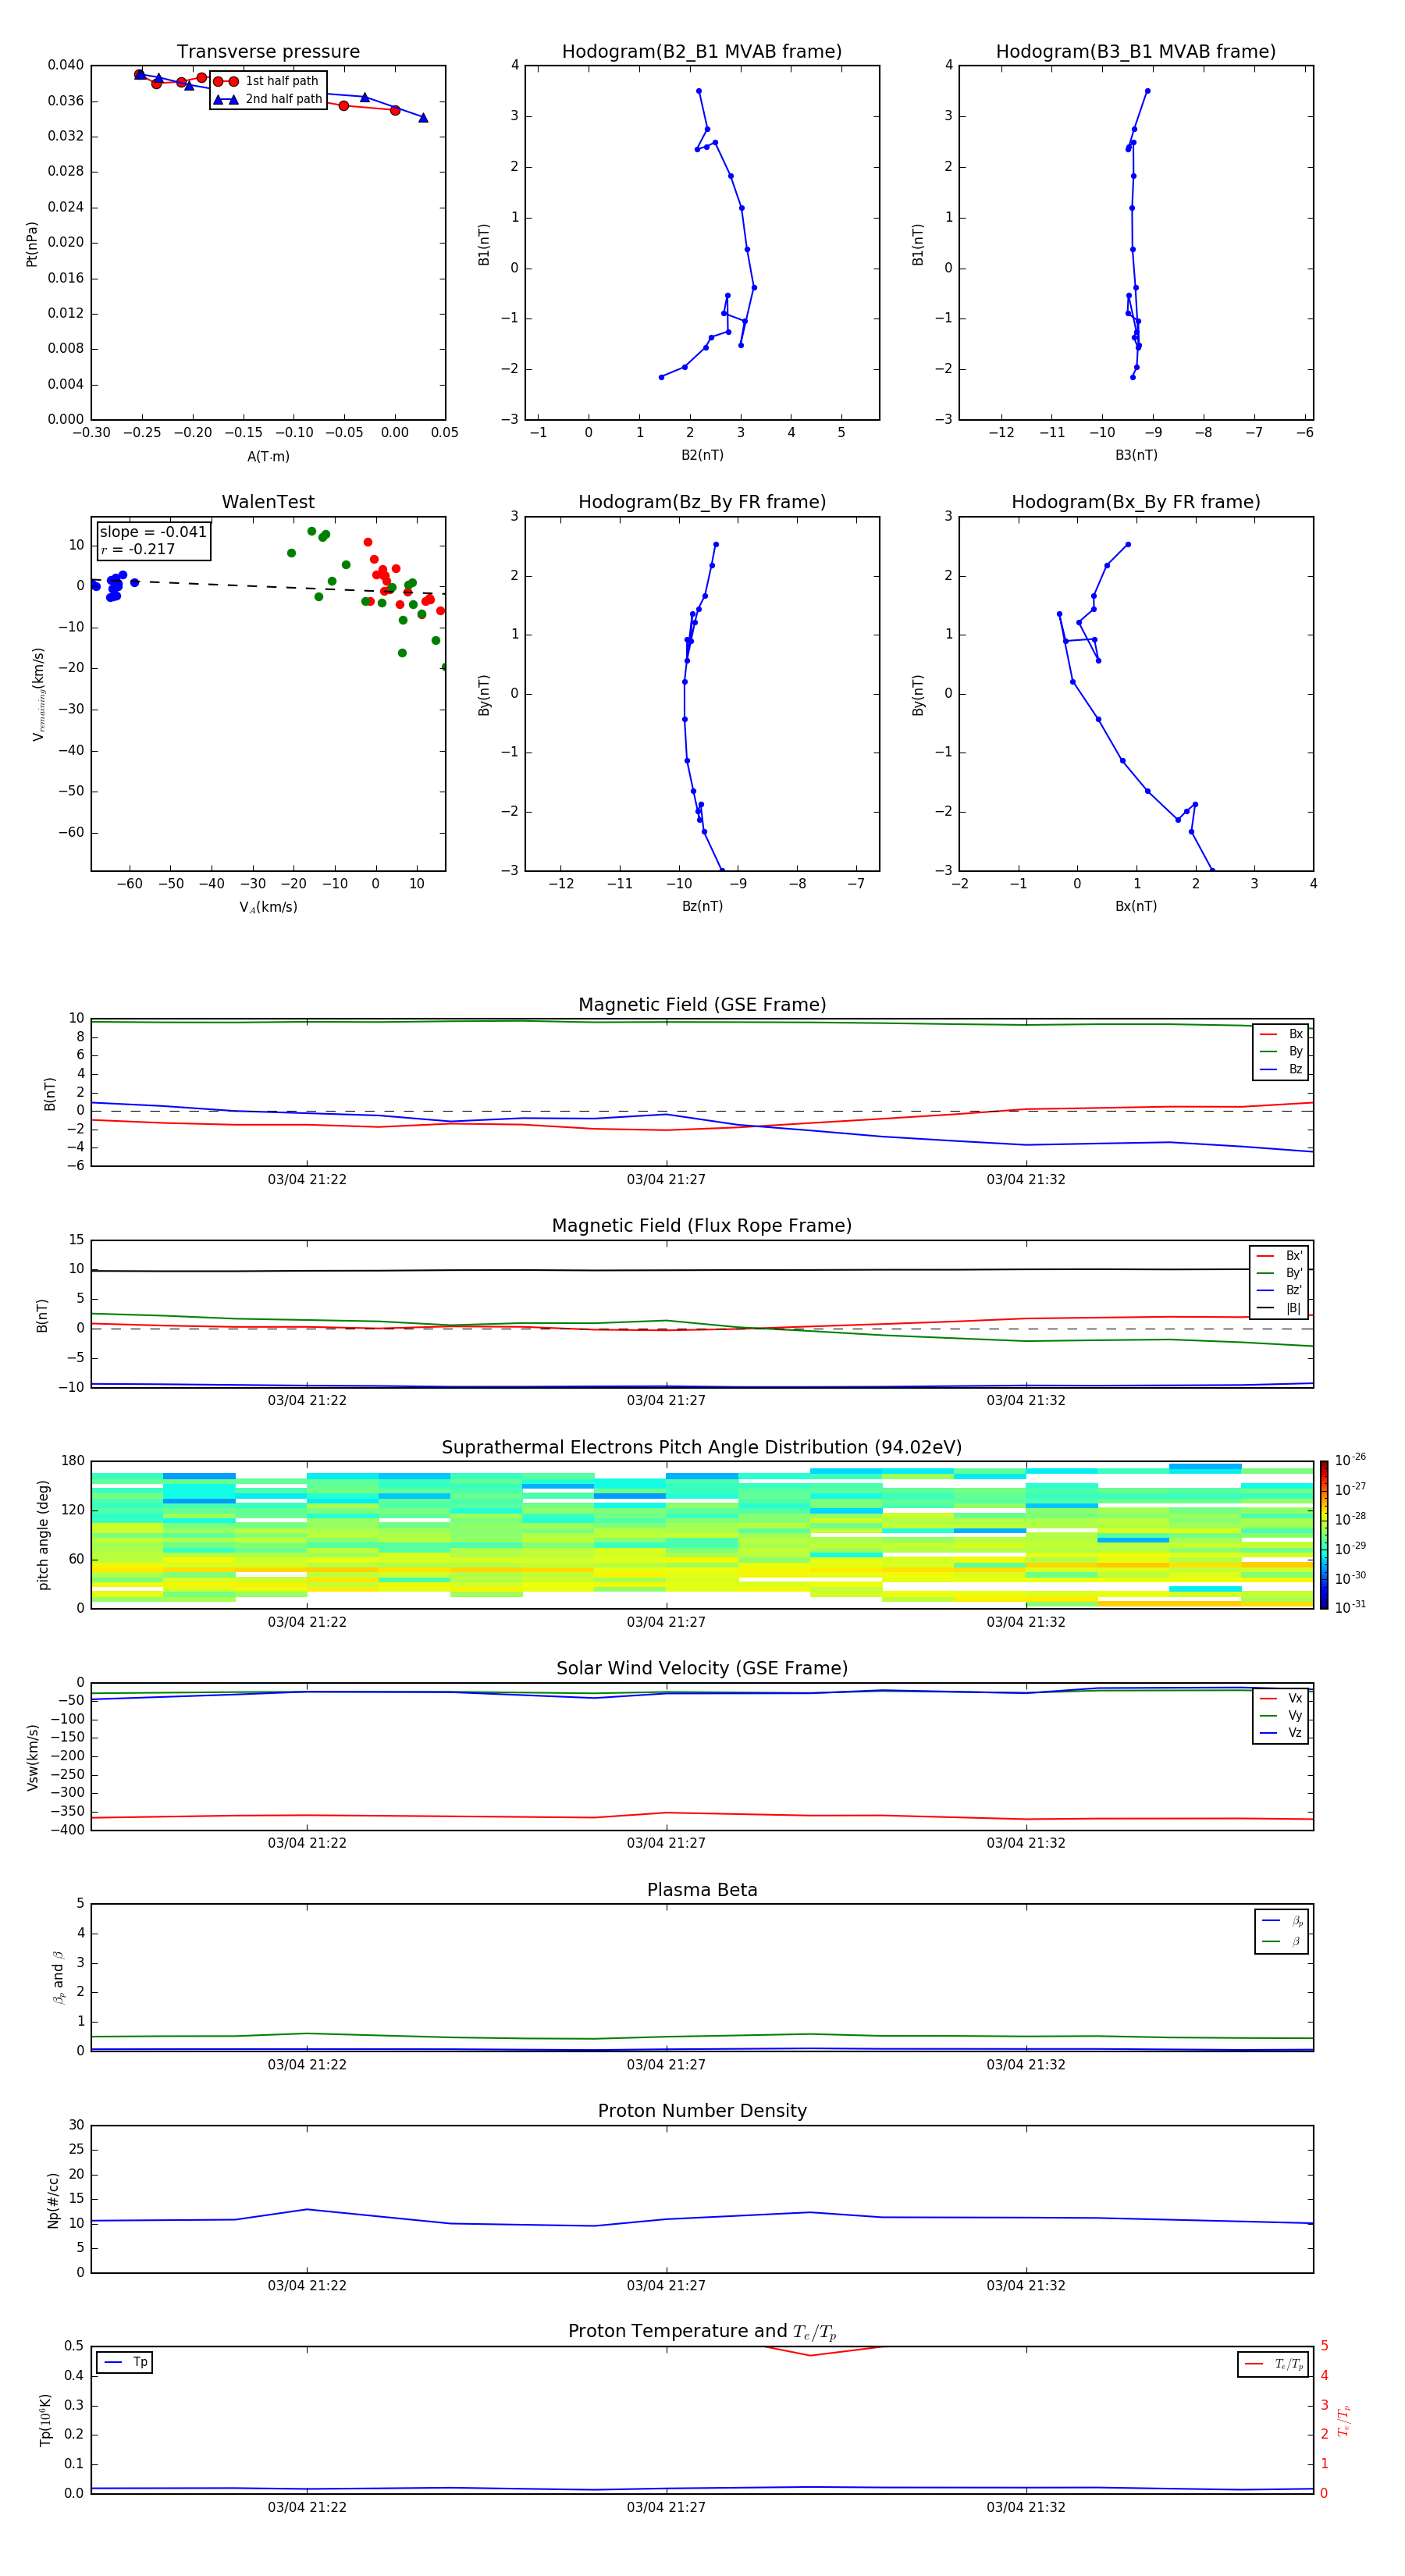
Task: Click the 'slope = -0.041' annotation
Action: click(x=153, y=532)
